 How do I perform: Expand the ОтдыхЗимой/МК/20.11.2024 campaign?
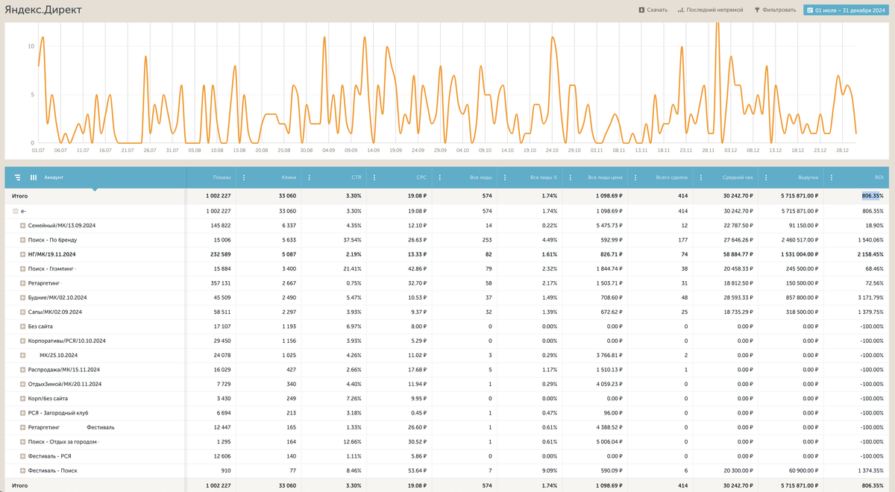(22, 384)
